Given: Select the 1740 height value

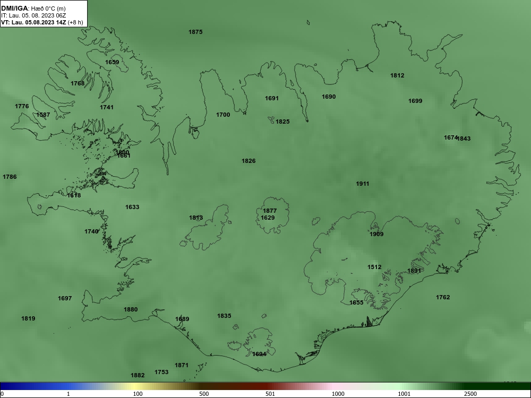Looking at the screenshot, I should click(91, 232).
